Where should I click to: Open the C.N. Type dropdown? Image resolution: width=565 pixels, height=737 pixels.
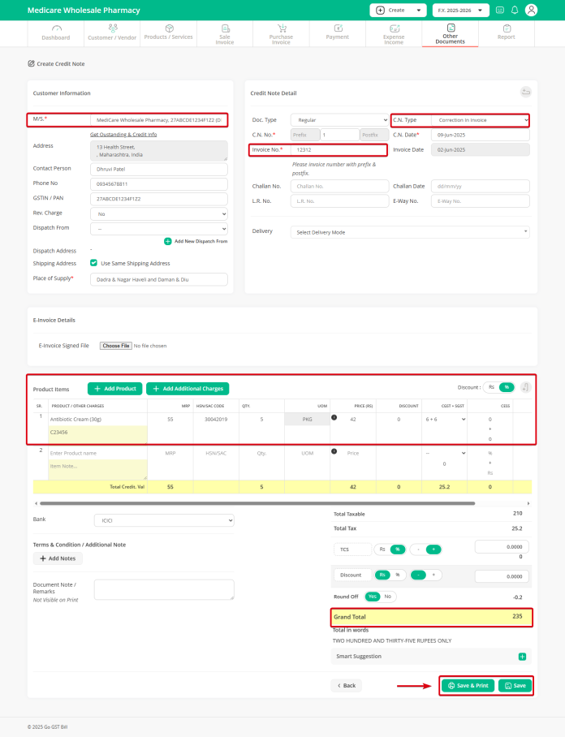460,119
